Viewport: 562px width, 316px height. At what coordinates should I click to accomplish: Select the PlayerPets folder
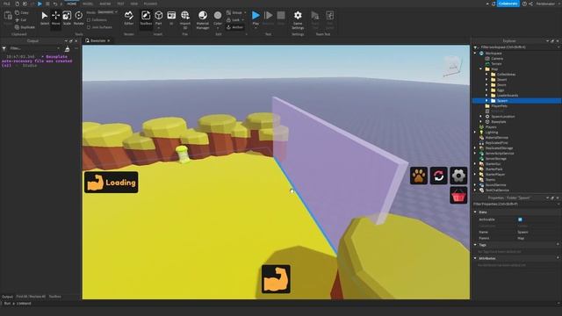pos(499,106)
